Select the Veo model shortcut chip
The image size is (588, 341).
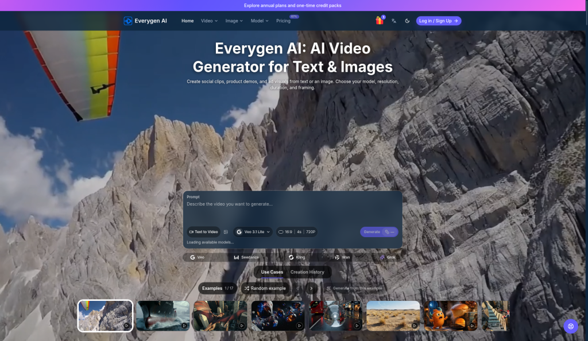click(x=198, y=257)
